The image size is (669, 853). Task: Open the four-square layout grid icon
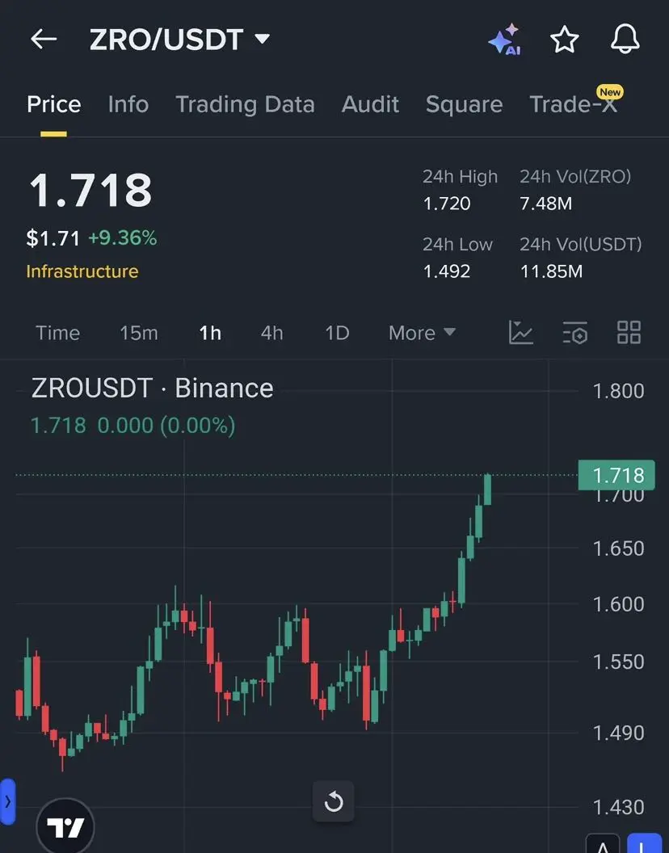[x=629, y=332]
